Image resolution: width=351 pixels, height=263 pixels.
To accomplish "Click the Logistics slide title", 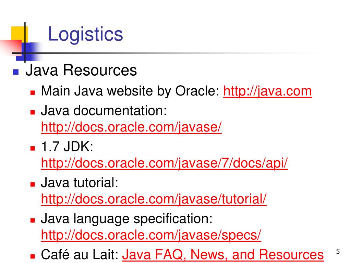I will [x=85, y=34].
